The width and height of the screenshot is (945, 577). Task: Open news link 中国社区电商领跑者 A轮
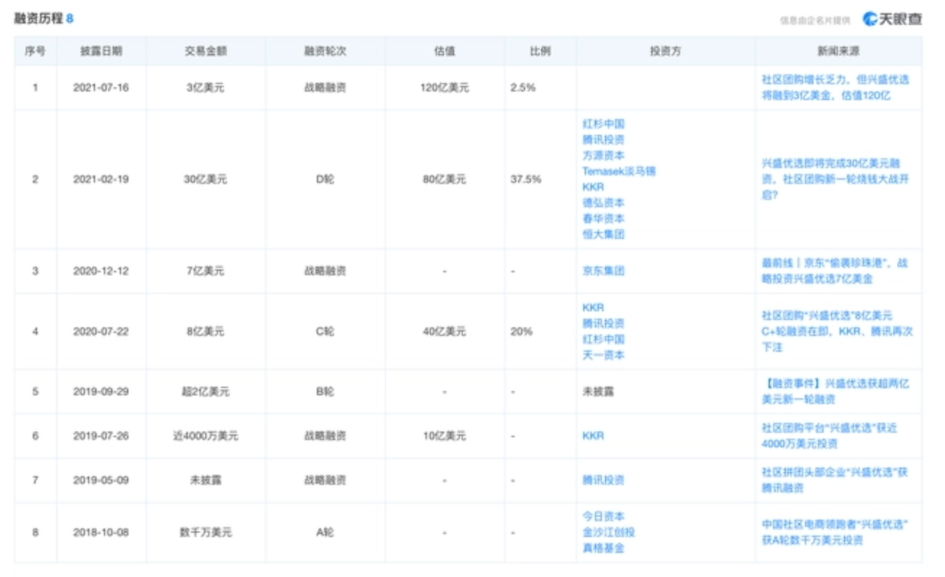click(835, 532)
